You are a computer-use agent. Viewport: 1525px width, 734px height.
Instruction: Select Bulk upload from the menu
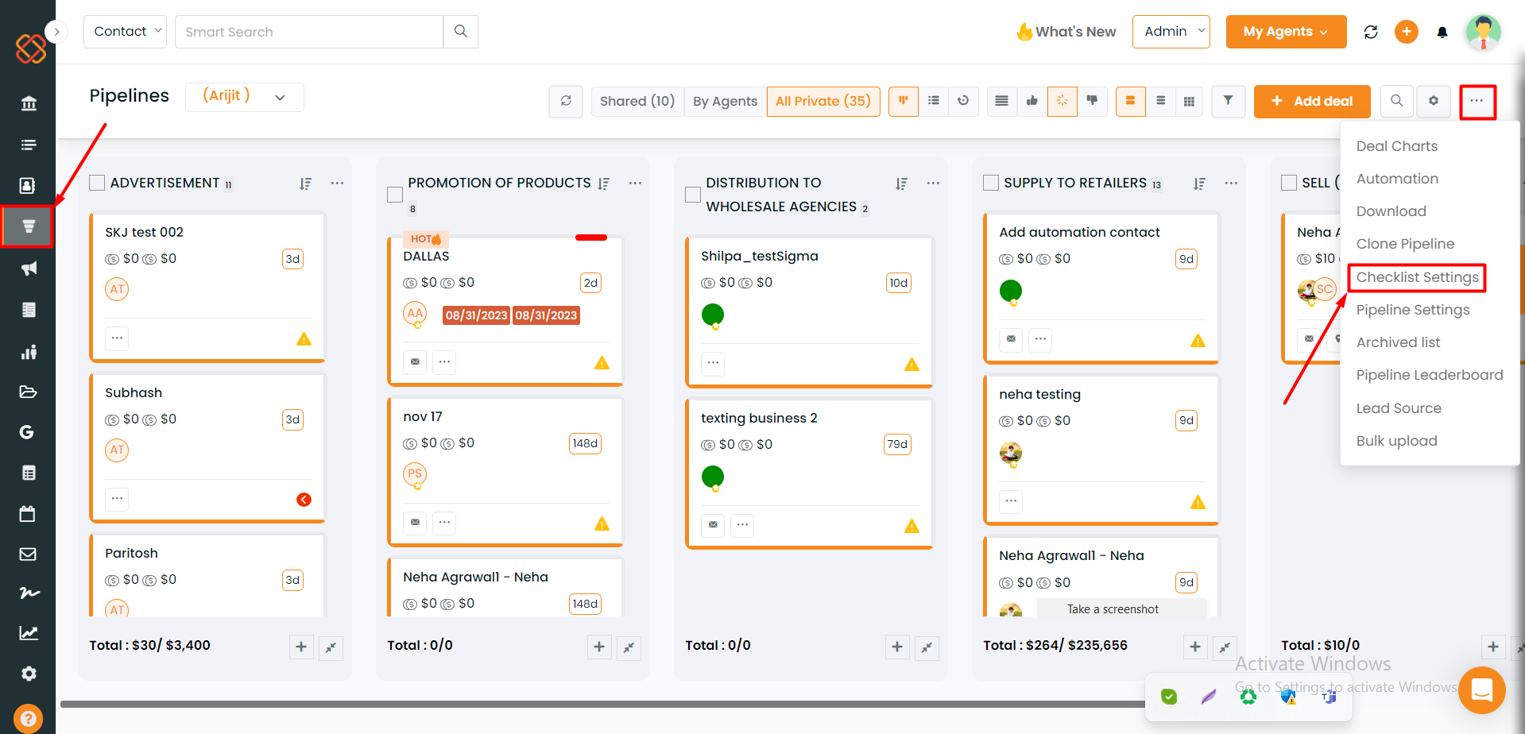coord(1396,441)
